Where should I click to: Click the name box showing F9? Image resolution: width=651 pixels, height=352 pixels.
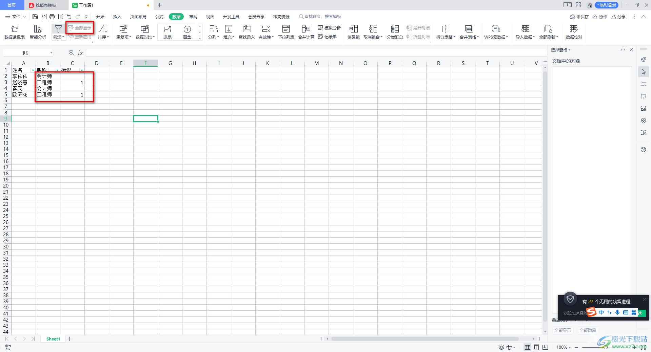(26, 53)
